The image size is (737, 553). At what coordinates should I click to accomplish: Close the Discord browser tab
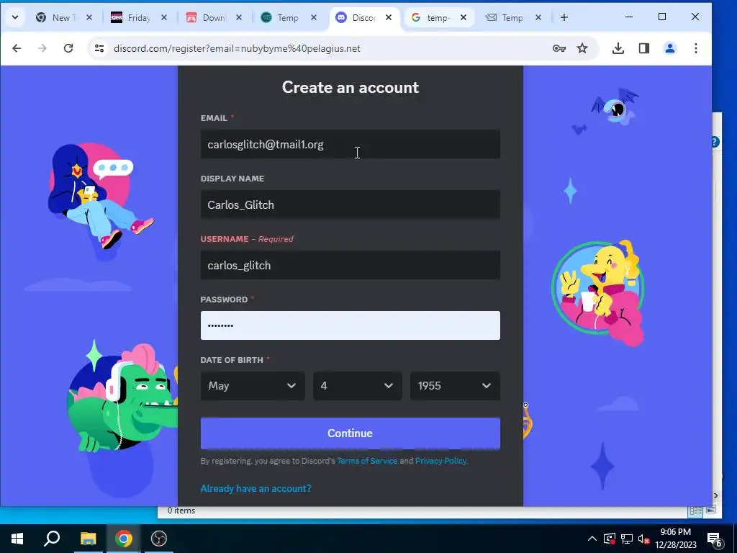click(x=389, y=17)
